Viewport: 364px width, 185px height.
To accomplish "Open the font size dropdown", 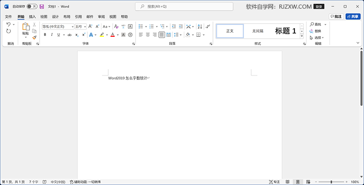I will 85,27.
